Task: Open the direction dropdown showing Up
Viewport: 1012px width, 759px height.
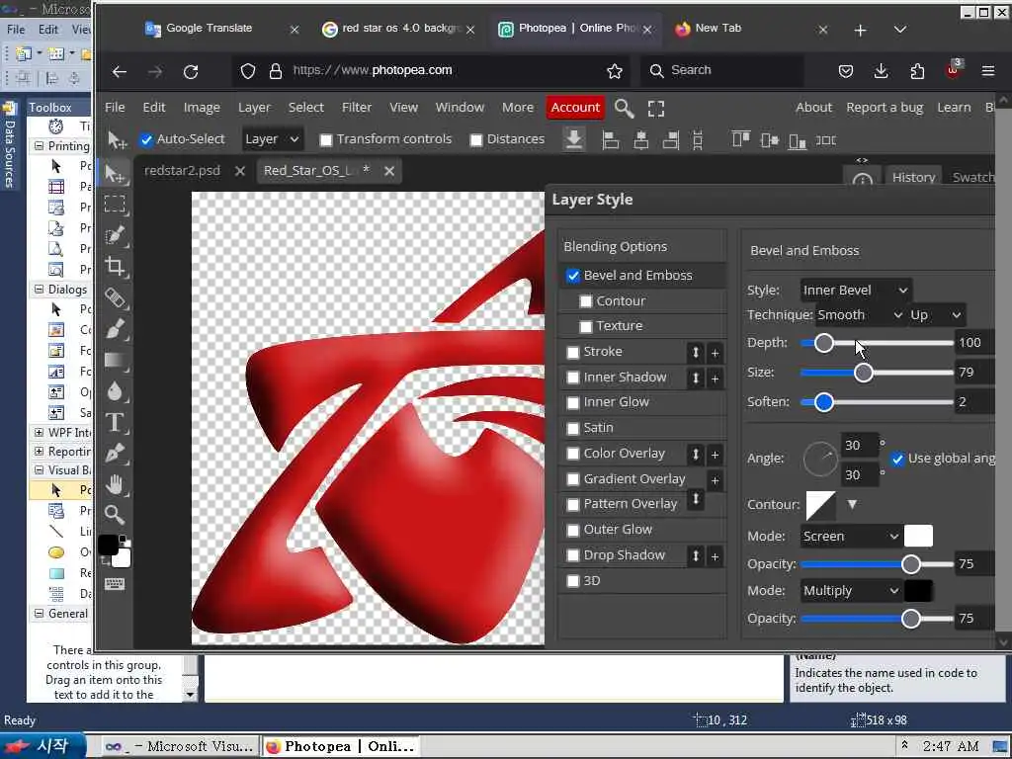Action: coord(936,315)
